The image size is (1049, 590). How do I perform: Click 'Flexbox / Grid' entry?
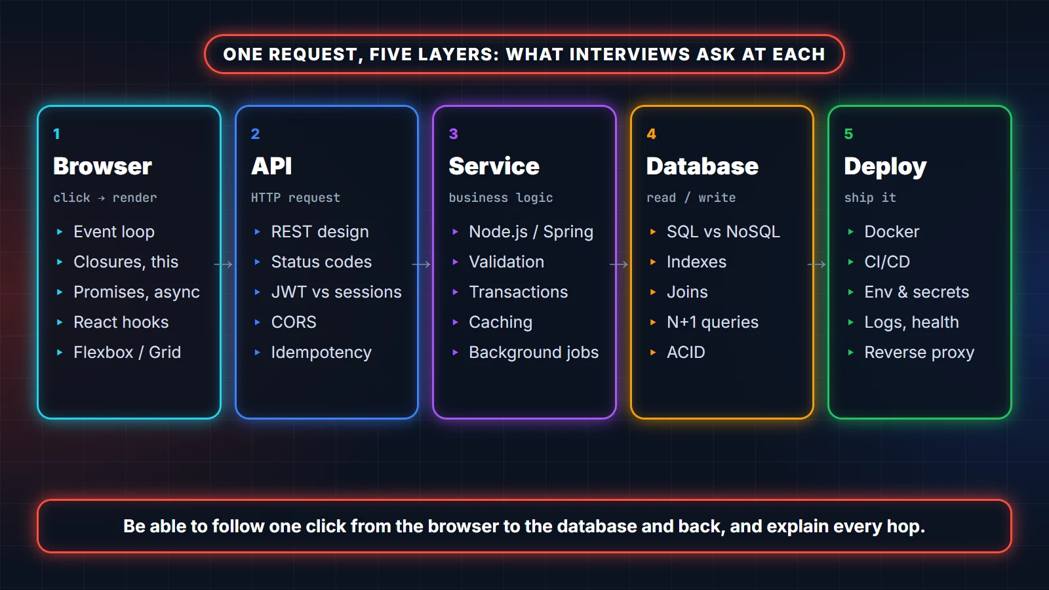(x=127, y=352)
